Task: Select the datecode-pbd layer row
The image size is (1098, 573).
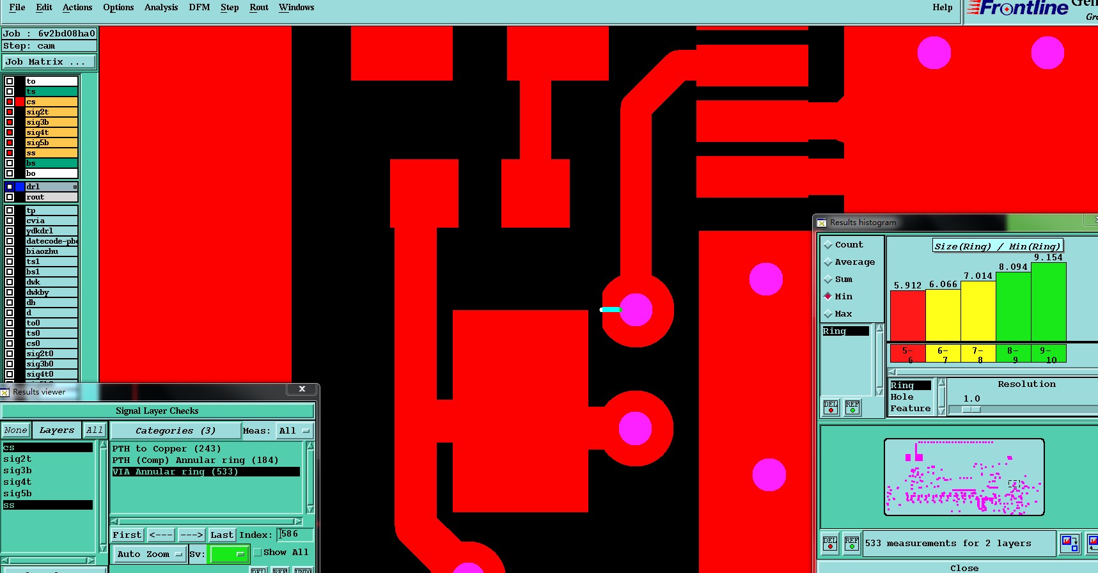Action: coord(51,241)
